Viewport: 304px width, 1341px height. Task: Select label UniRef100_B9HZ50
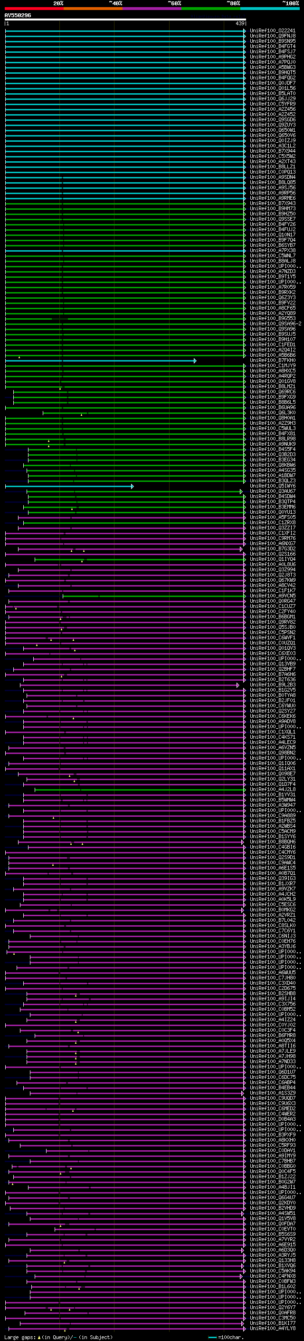273,214
